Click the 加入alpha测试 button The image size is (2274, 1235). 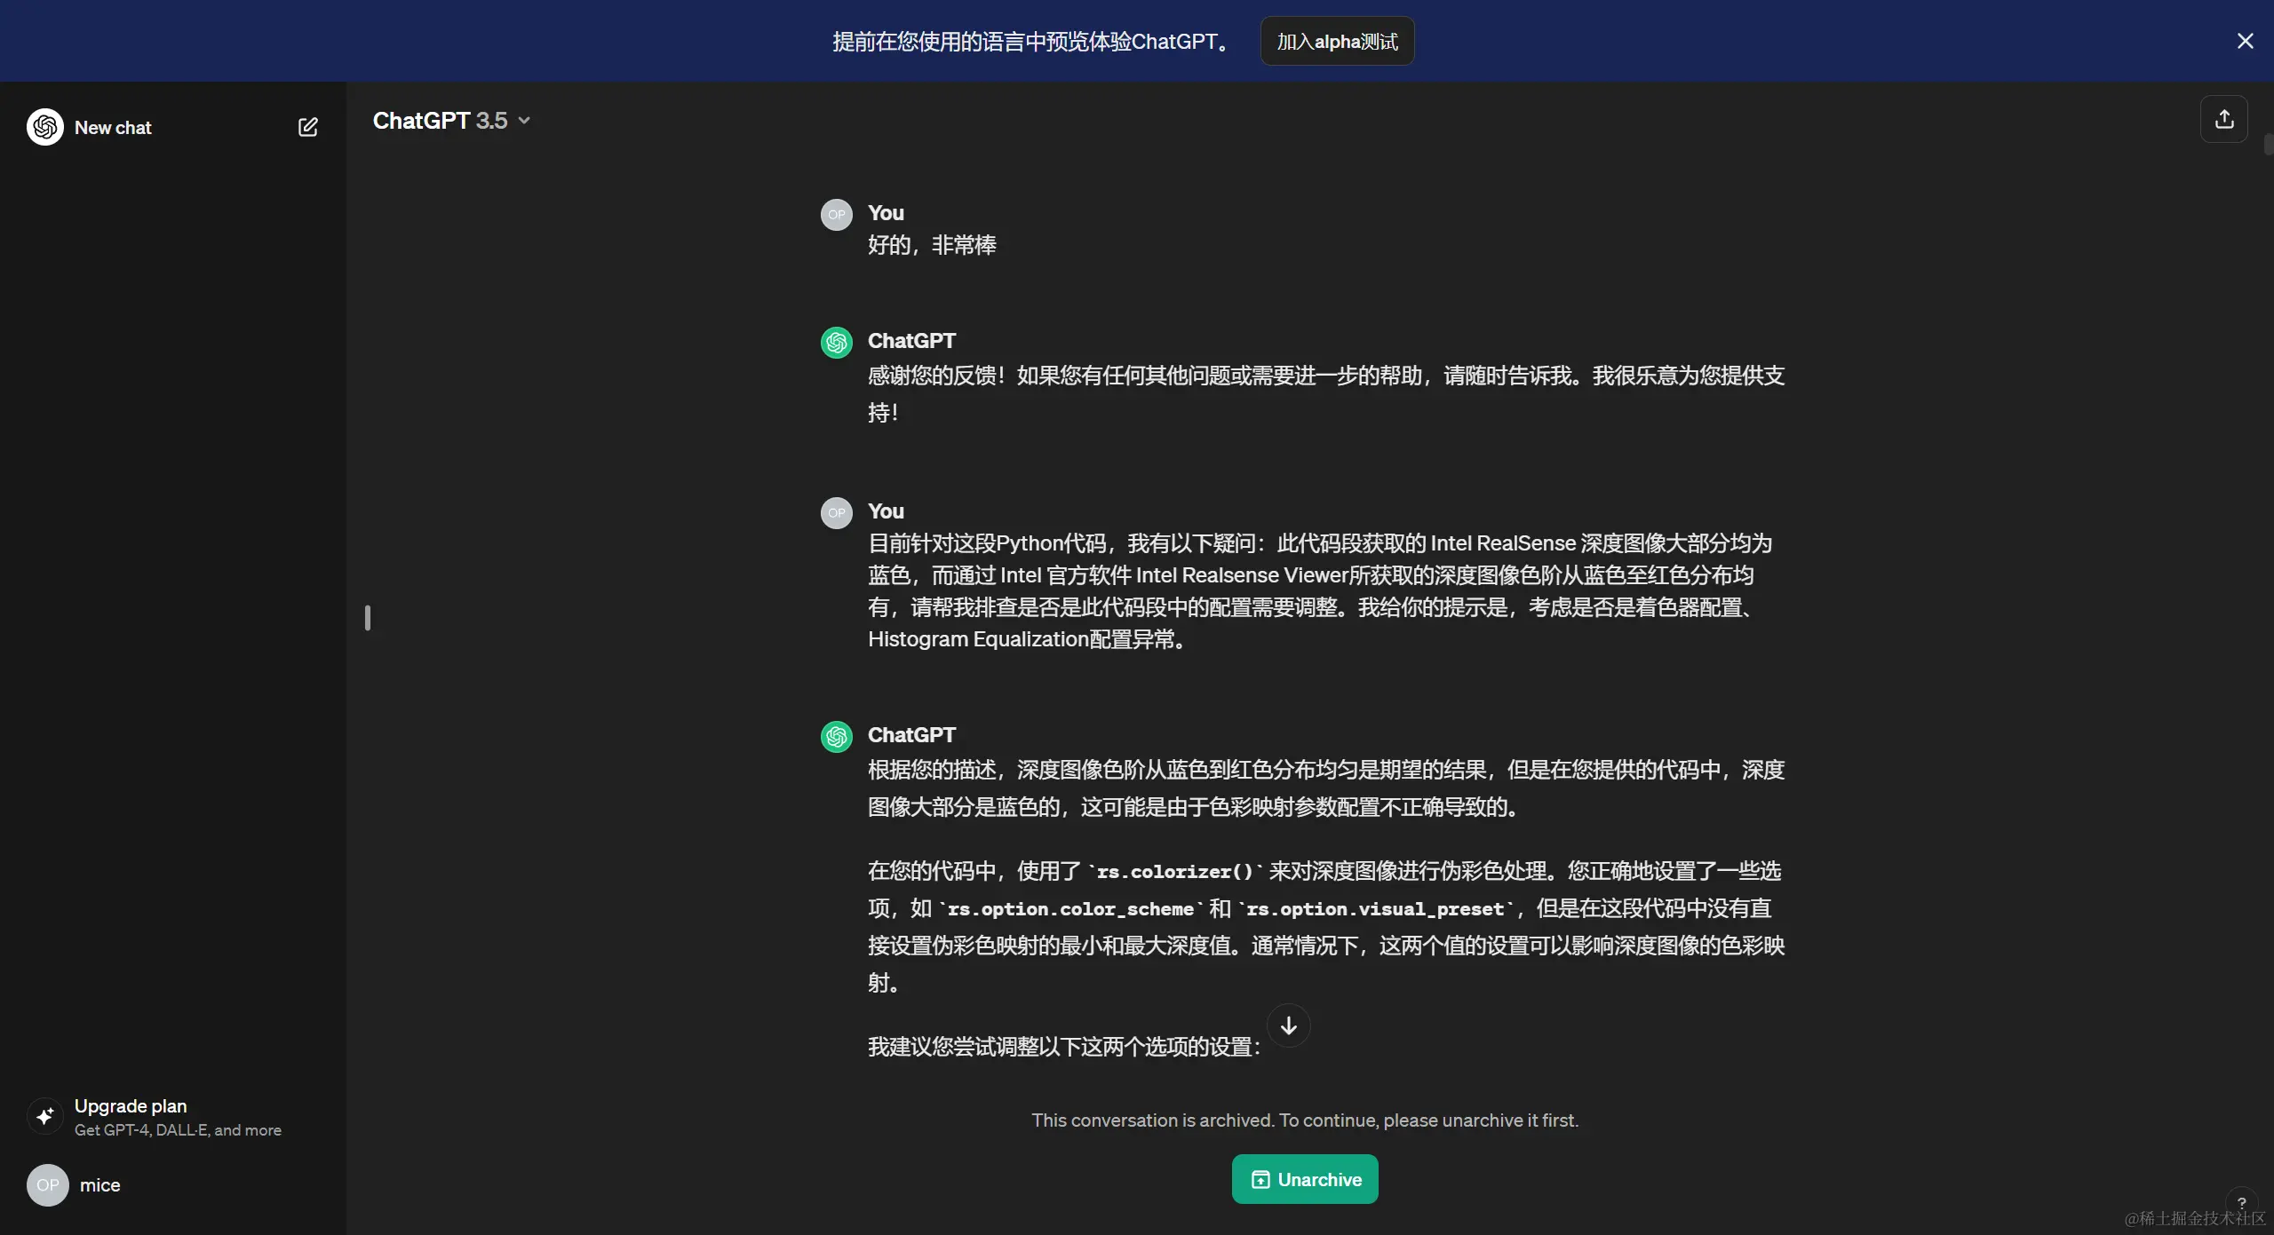click(x=1337, y=42)
